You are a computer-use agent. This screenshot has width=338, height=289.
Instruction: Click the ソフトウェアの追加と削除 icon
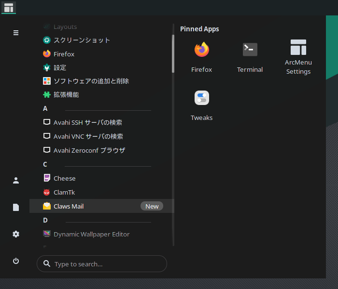(x=47, y=81)
